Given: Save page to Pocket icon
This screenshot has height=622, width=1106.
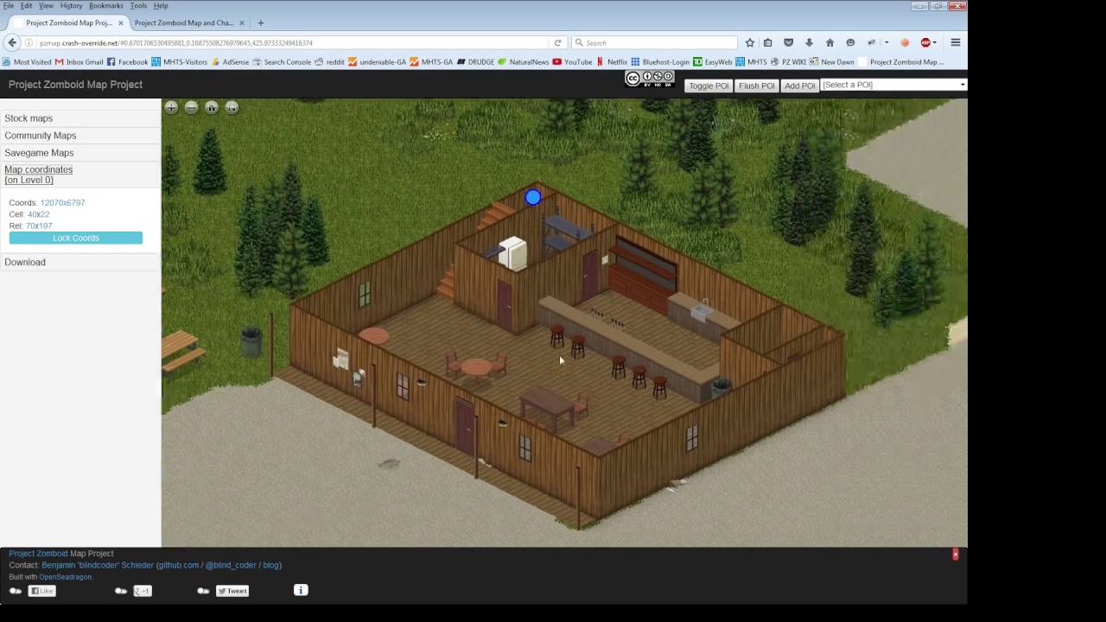Looking at the screenshot, I should 788,42.
